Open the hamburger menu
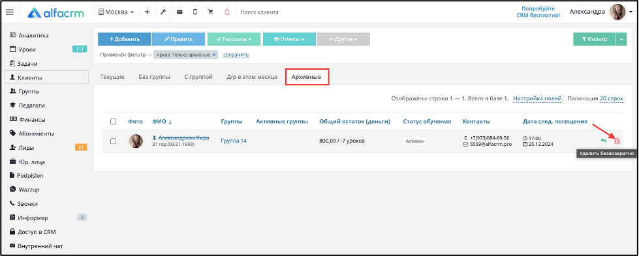639x256 pixels. [x=9, y=12]
